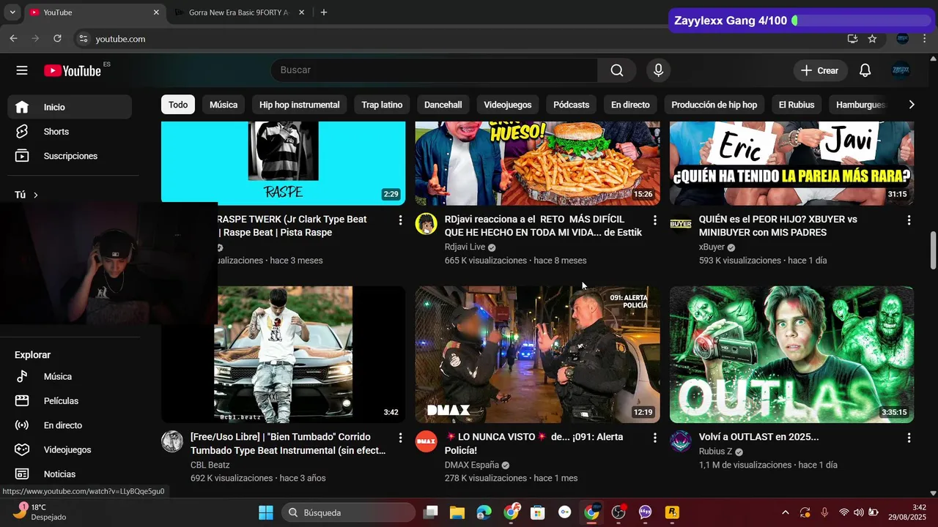938x527 pixels.
Task: Select the Pódcasts chip
Action: tap(571, 105)
